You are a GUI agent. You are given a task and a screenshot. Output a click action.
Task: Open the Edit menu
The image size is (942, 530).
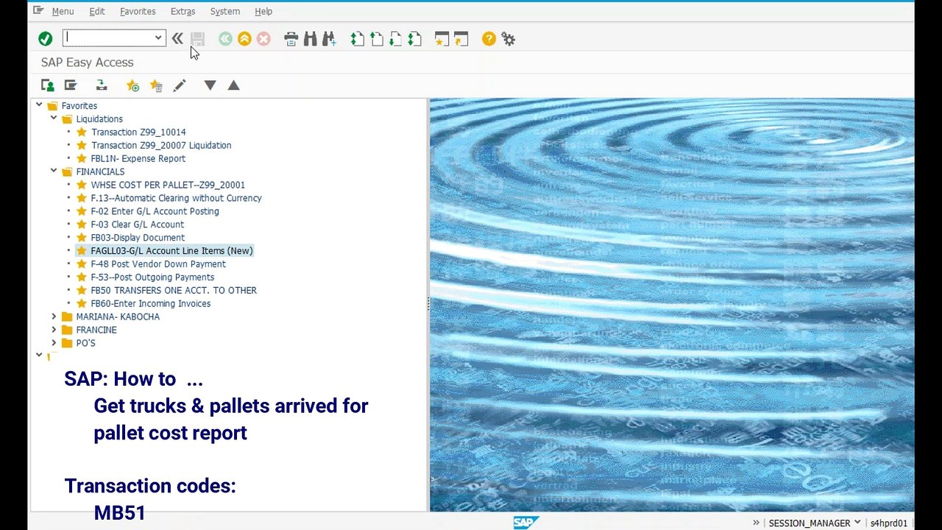(x=97, y=11)
